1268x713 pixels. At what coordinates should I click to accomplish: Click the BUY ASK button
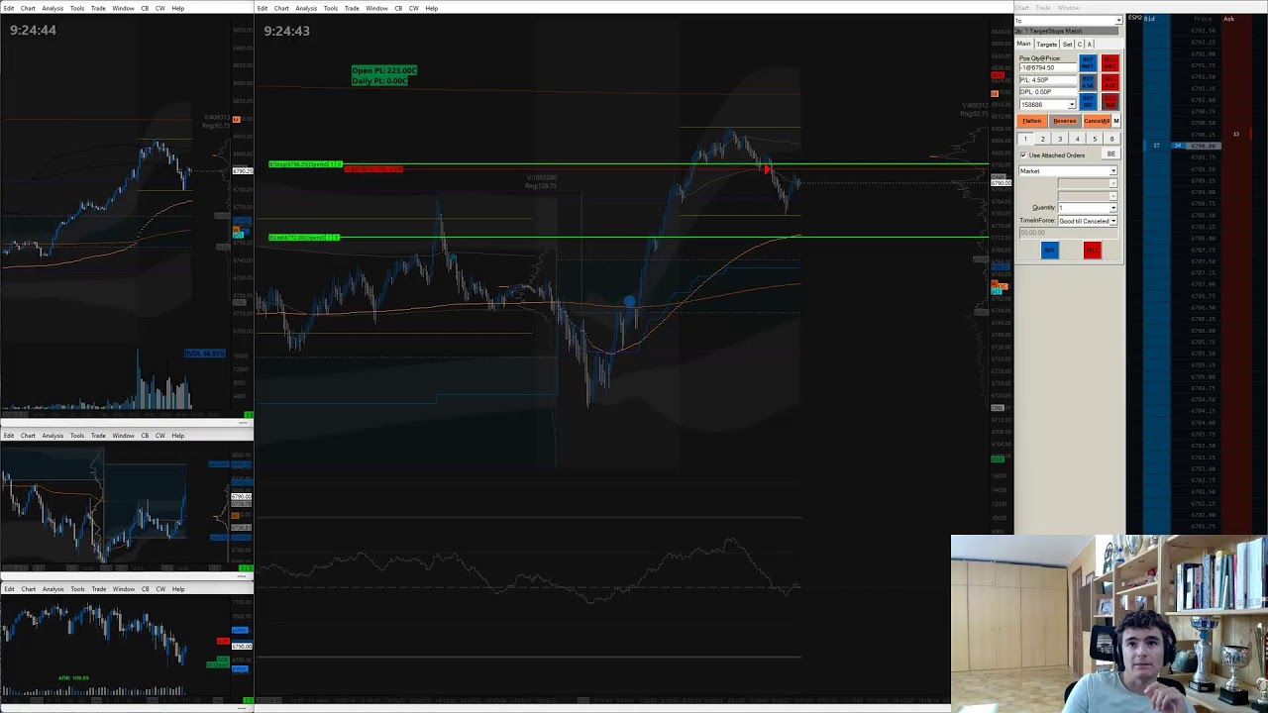(x=1088, y=82)
